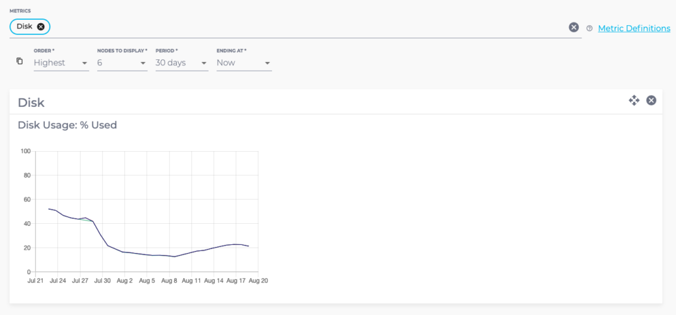Clear all selected metrics

574,27
